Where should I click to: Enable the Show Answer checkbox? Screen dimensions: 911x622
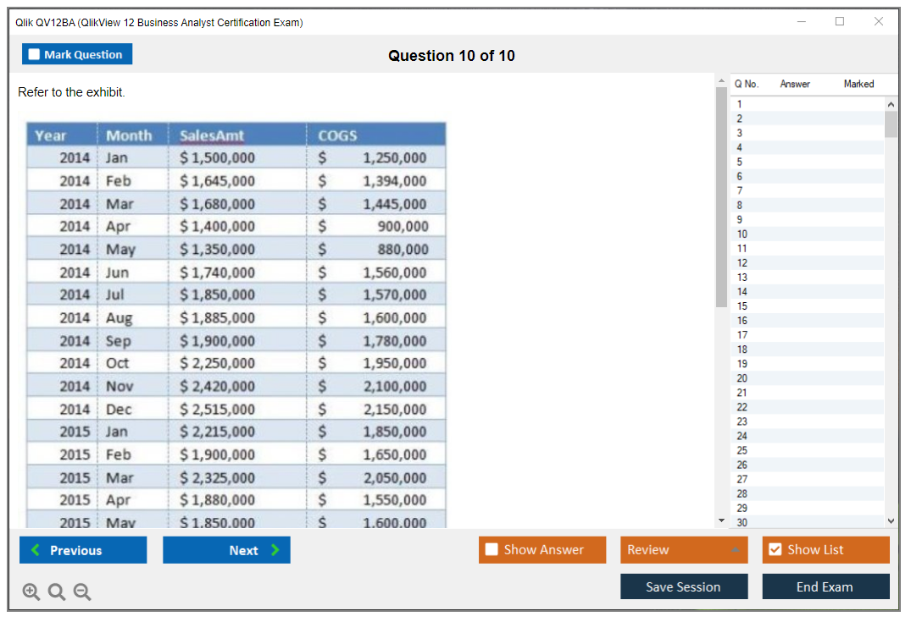tap(492, 550)
